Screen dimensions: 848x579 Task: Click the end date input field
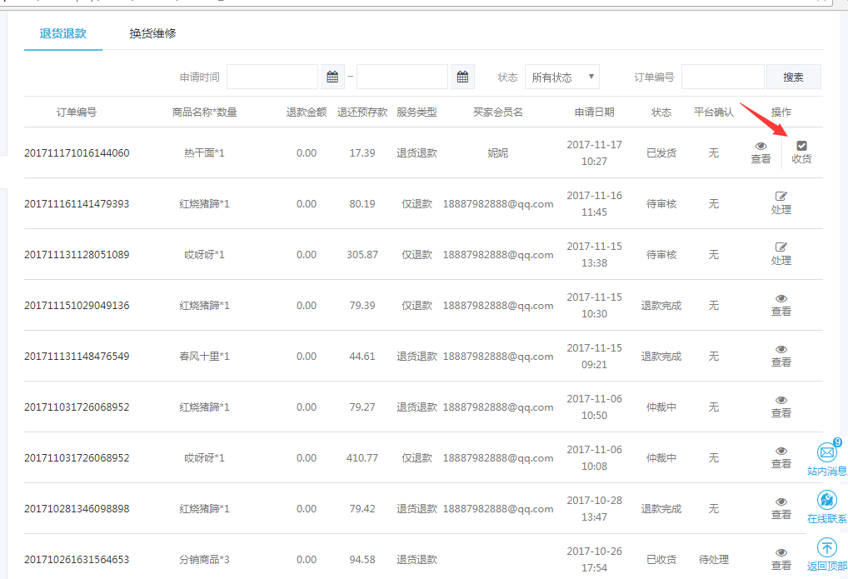(x=402, y=77)
